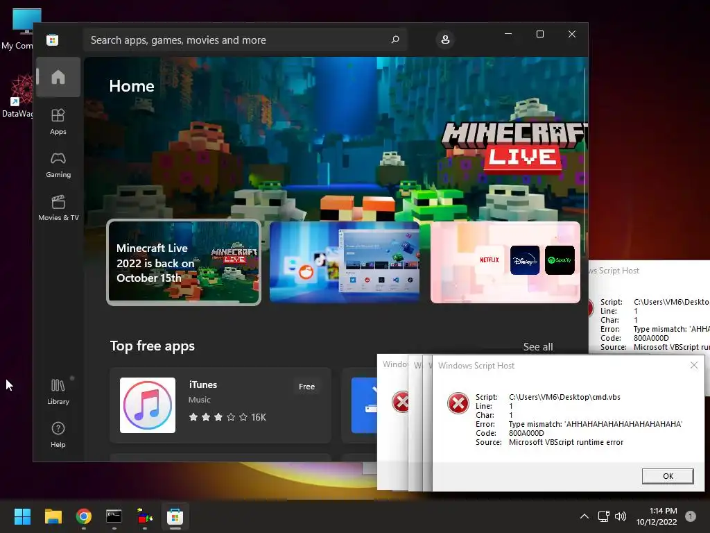
Task: Click the iTunes app icon
Action: (148, 405)
